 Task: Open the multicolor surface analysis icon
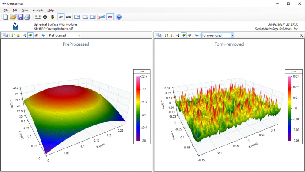point(52,17)
